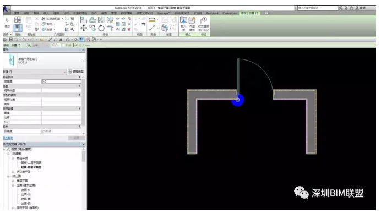Image resolution: width=381 pixels, height=213 pixels.
Task: Collapse the first Properties section header arrow
Action: pyautogui.click(x=79, y=77)
